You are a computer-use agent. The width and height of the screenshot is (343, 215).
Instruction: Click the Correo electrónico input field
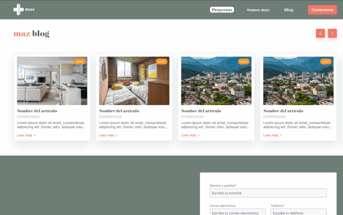(237, 212)
